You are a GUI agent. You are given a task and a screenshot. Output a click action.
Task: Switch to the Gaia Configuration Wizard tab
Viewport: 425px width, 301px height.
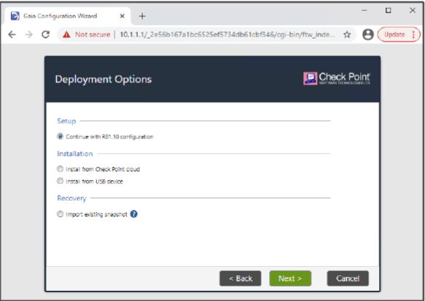tap(61, 16)
